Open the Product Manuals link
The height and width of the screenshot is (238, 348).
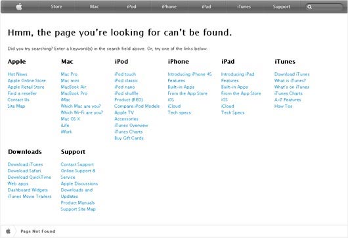(77, 203)
